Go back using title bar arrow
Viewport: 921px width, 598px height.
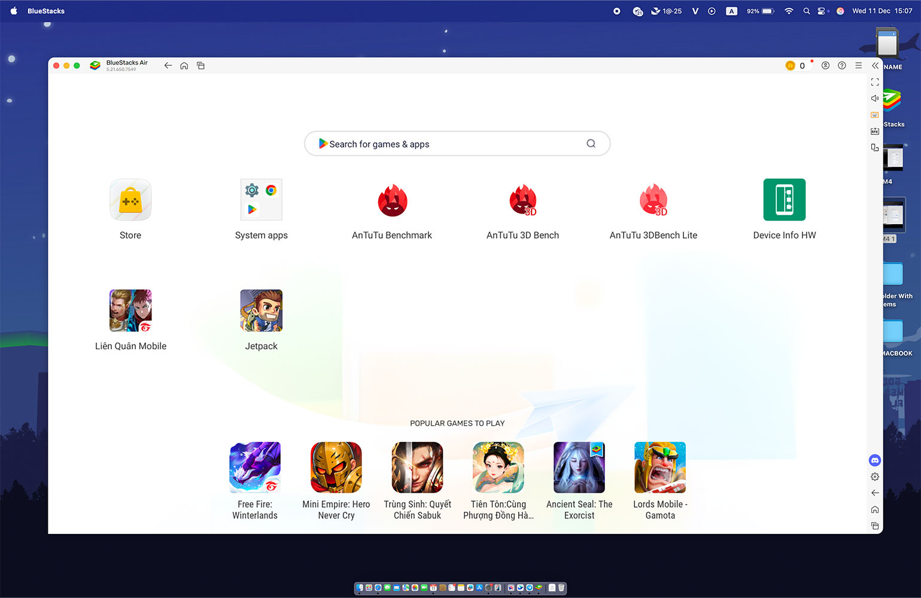[x=168, y=66]
